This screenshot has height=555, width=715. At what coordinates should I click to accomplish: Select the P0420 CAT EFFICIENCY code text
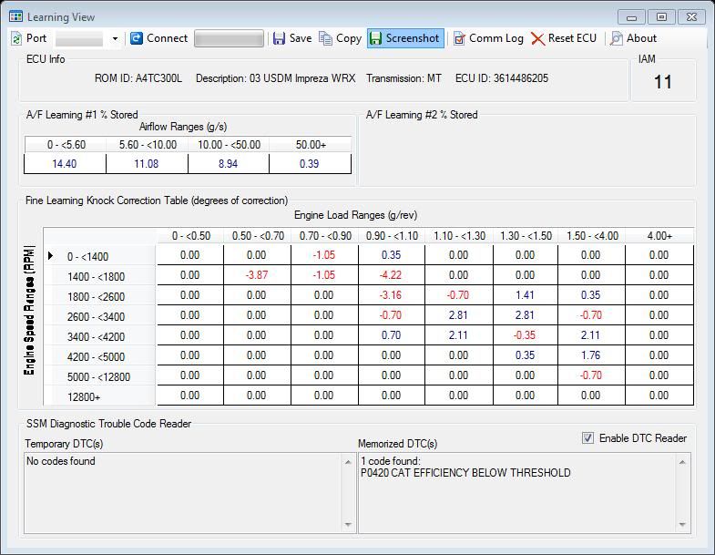coord(465,473)
